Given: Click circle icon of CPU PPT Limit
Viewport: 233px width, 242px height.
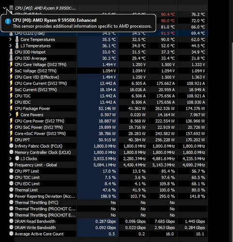Looking at the screenshot, I should click(x=11, y=171).
